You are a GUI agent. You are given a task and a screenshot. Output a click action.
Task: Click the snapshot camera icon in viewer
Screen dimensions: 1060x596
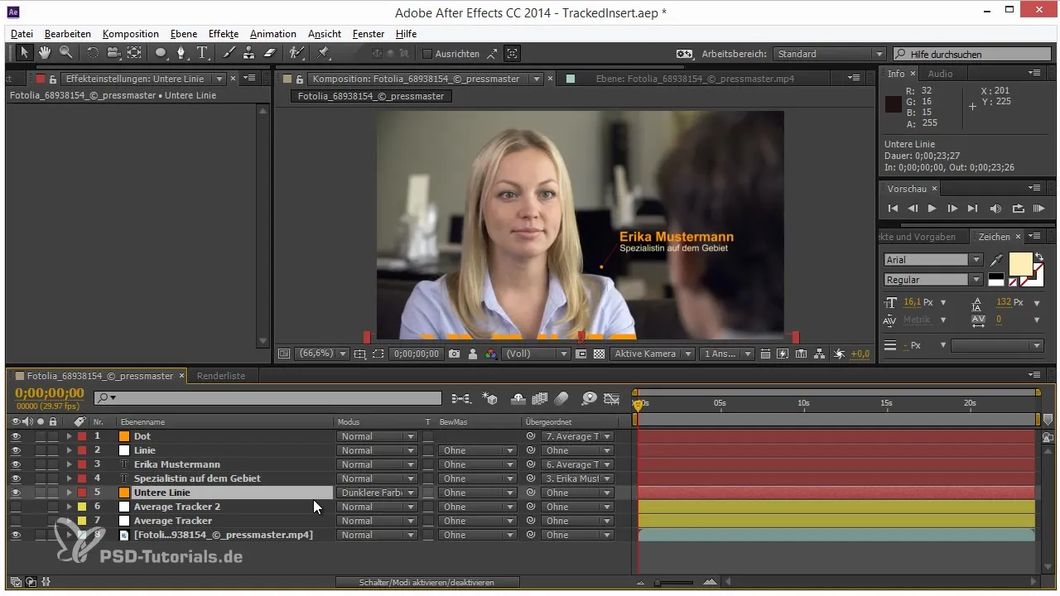click(x=454, y=353)
